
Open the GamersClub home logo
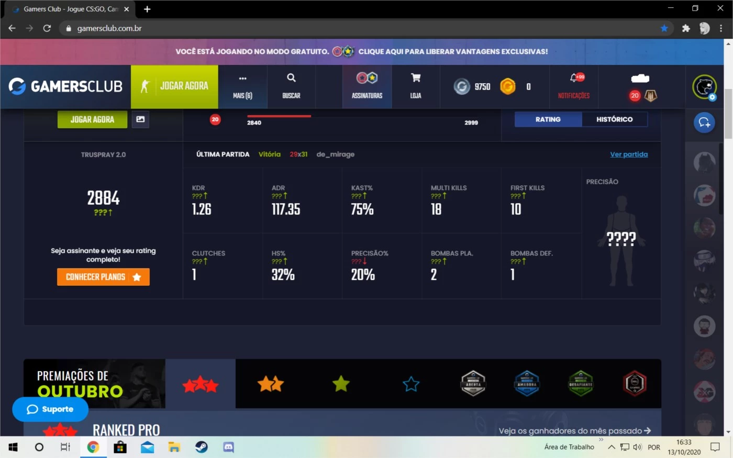pyautogui.click(x=65, y=86)
